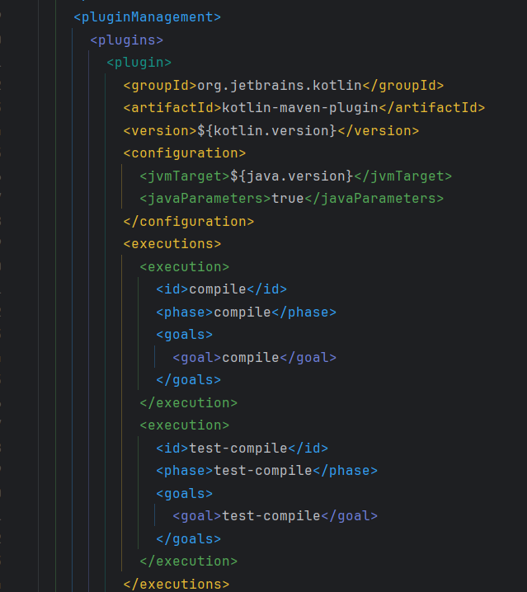Click the closing artifactId tag
This screenshot has width=527, height=592.
coord(432,108)
